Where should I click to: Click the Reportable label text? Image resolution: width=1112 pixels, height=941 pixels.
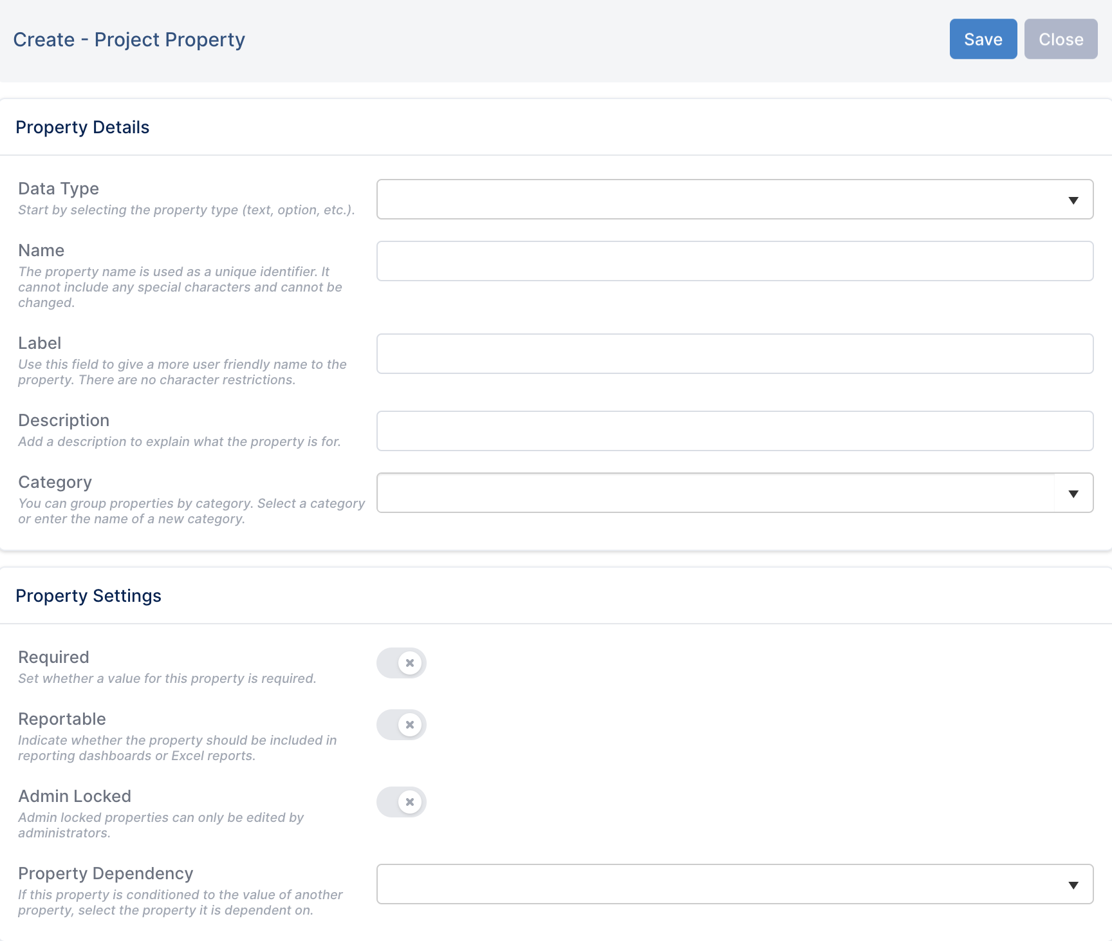62,719
